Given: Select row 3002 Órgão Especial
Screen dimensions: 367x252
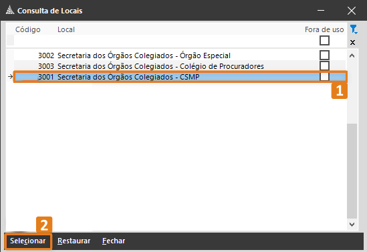Looking at the screenshot, I should pyautogui.click(x=180, y=55).
